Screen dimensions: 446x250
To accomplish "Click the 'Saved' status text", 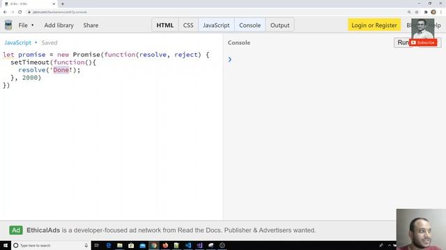I will tap(49, 42).
